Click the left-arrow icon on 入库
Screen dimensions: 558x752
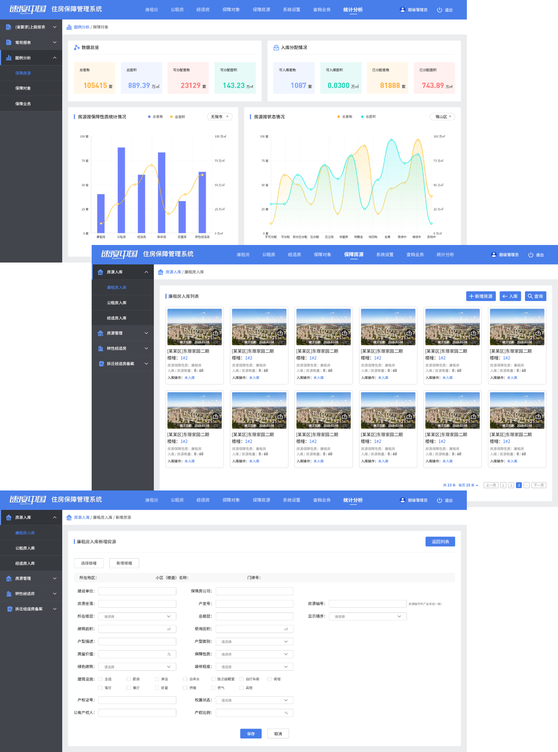coord(505,296)
